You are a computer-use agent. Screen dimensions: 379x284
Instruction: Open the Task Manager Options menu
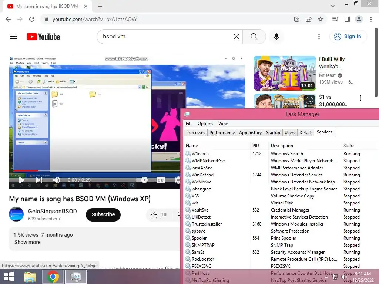click(205, 124)
